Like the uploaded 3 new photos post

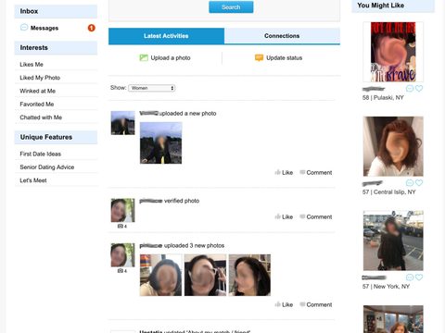[x=287, y=304]
